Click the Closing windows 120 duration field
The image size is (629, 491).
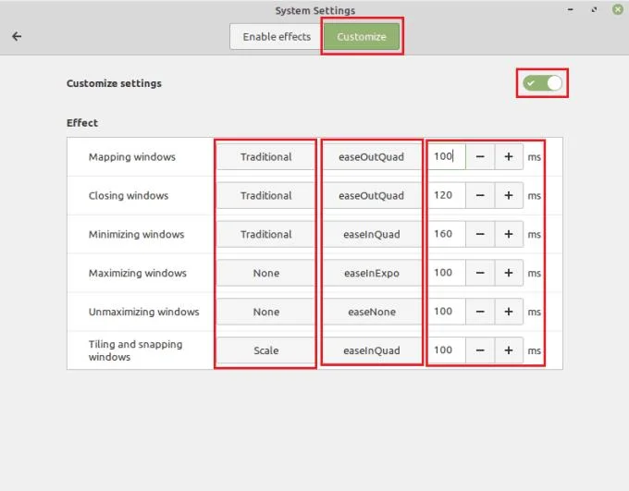[447, 195]
